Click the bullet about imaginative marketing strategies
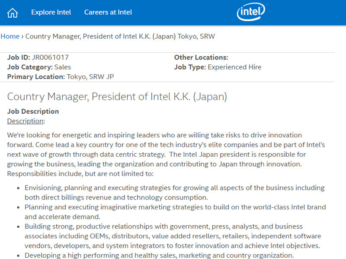The image size is (346, 259). [x=173, y=212]
